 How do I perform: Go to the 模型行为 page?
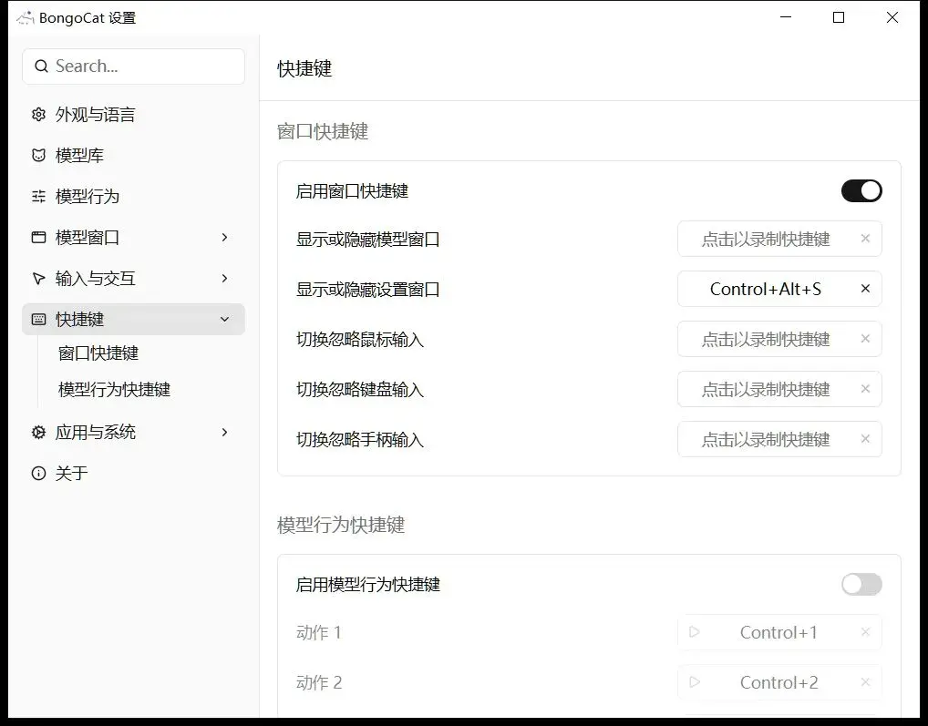click(133, 196)
